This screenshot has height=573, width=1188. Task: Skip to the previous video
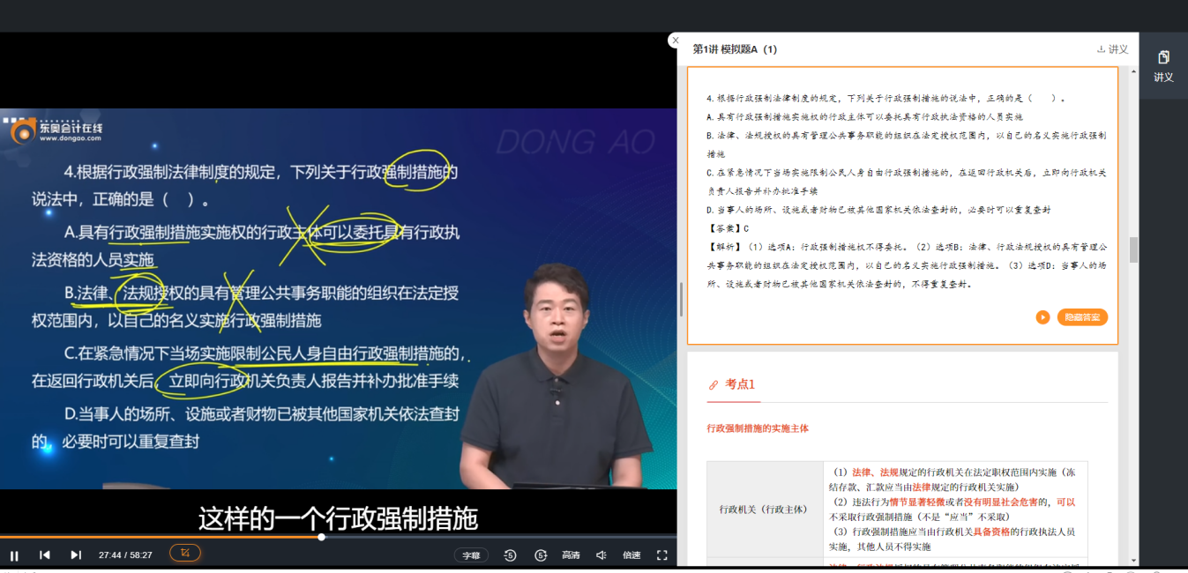click(45, 554)
